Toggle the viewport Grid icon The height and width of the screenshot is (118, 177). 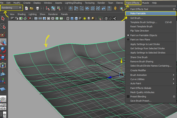point(36,18)
